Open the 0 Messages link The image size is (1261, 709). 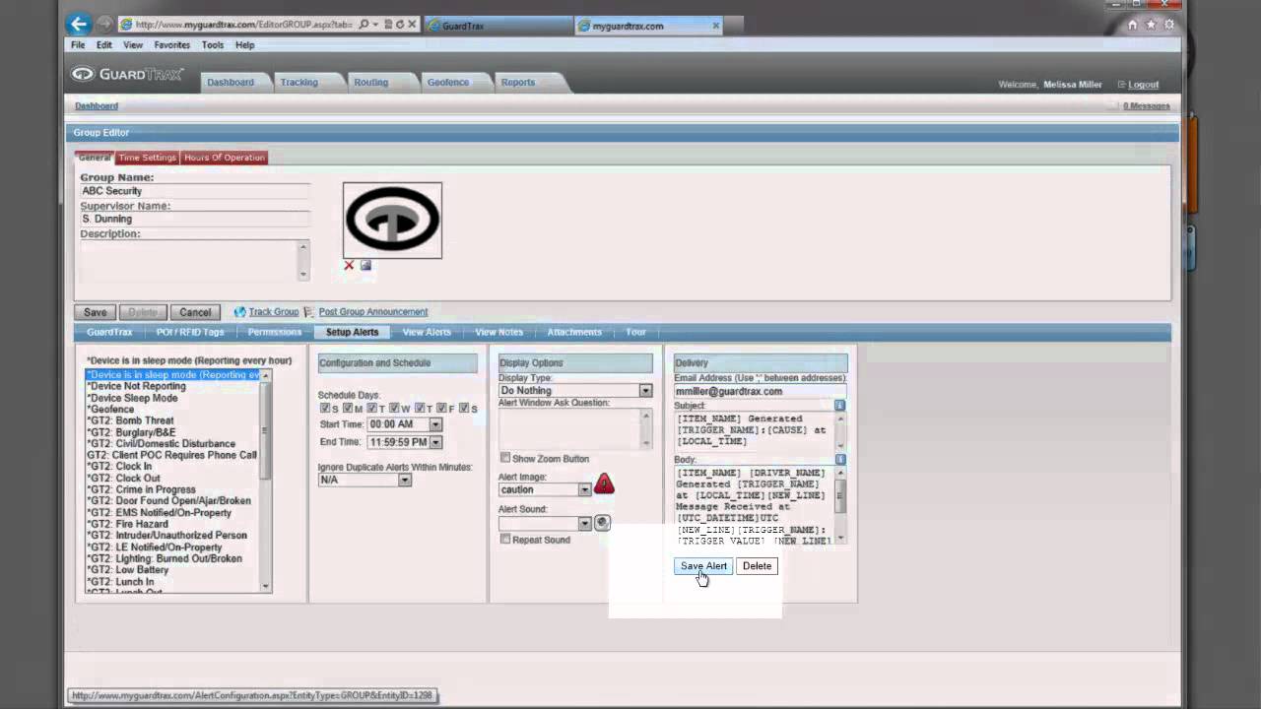(1146, 105)
